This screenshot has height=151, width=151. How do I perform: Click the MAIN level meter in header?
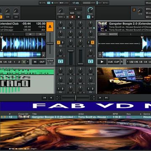(89, 3)
